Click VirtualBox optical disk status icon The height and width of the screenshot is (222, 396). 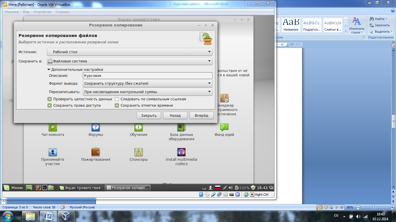207,195
